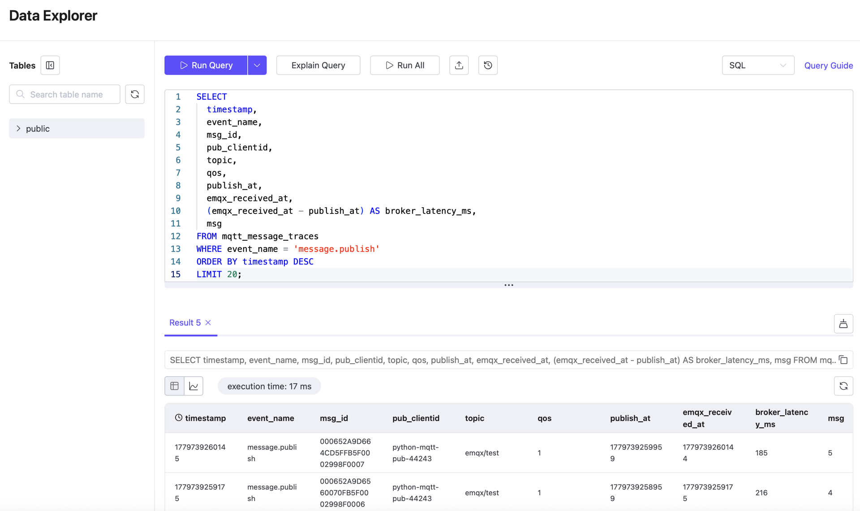
Task: Click the publish_at column header
Action: (x=630, y=418)
